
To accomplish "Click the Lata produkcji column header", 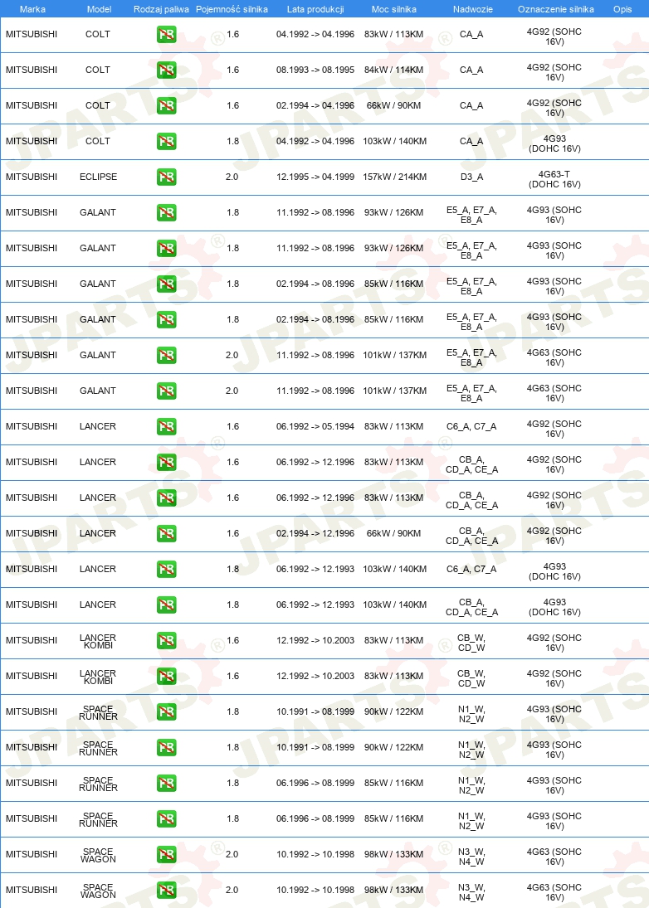I will [x=315, y=9].
